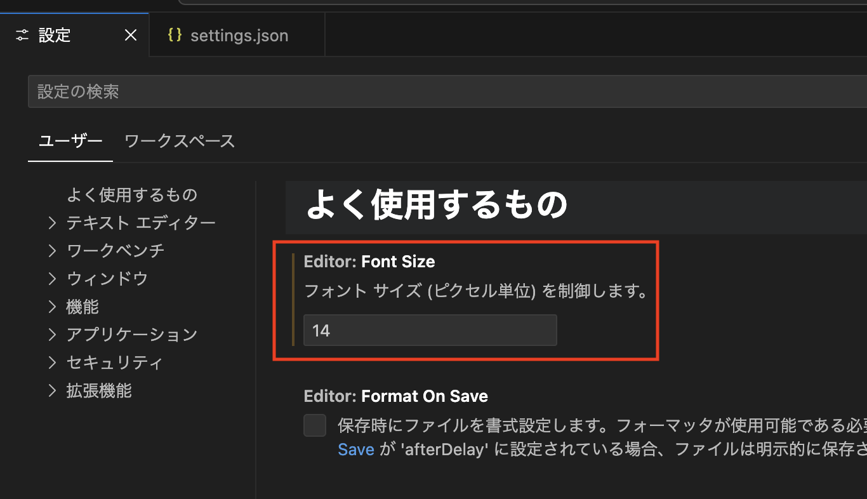Click the curly braces icon on settings.json tab
This screenshot has width=867, height=499.
click(x=175, y=35)
